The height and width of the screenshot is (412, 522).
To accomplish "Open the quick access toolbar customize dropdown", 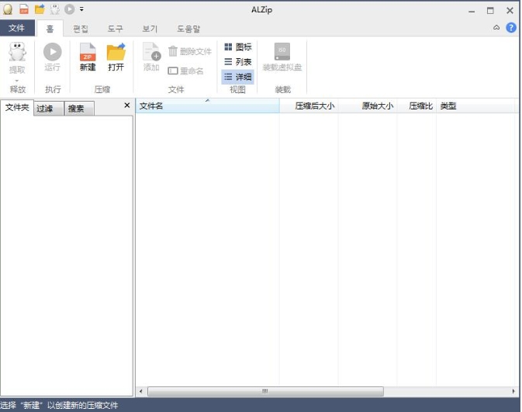I will coord(81,9).
